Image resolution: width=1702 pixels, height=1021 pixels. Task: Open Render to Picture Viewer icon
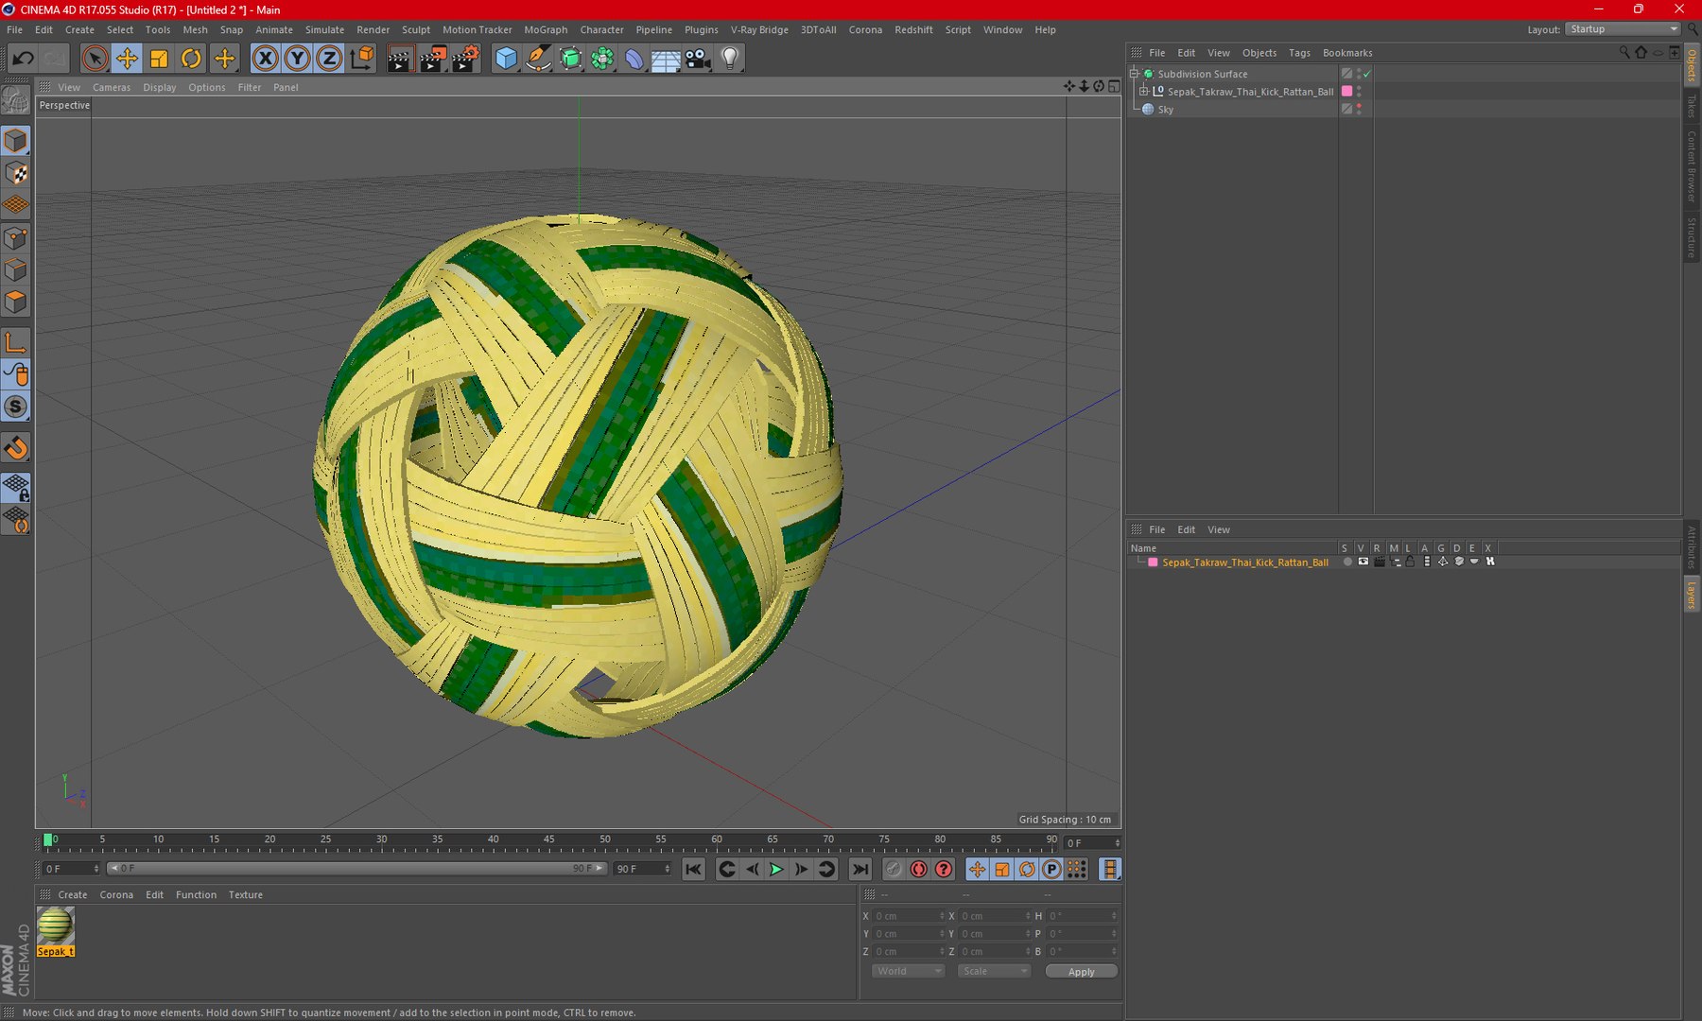click(433, 59)
